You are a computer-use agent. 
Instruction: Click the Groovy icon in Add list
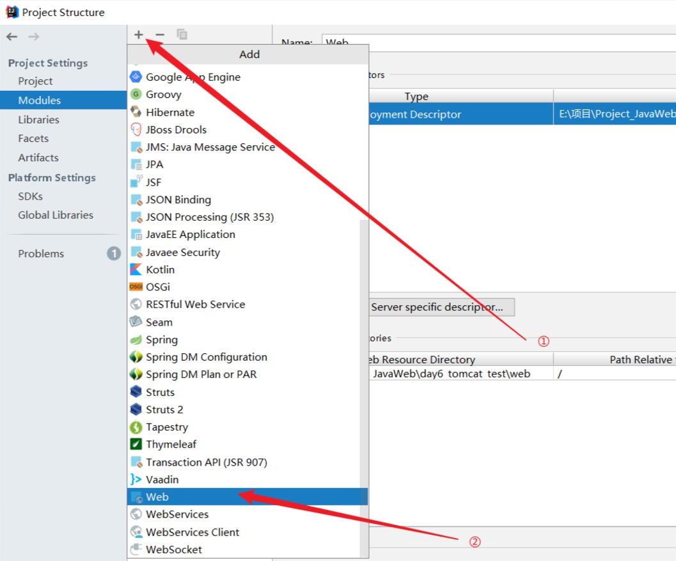pos(136,94)
